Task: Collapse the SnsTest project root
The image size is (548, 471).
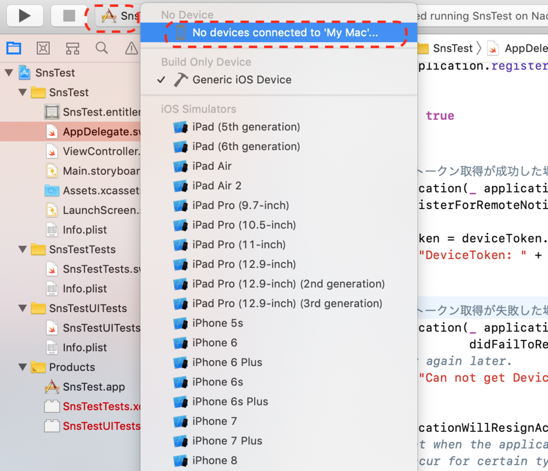Action: (9, 73)
